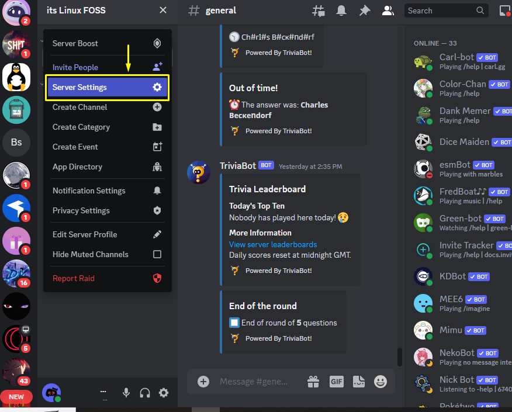Close the server dropdown menu
Image resolution: width=512 pixels, height=412 pixels.
[x=163, y=10]
